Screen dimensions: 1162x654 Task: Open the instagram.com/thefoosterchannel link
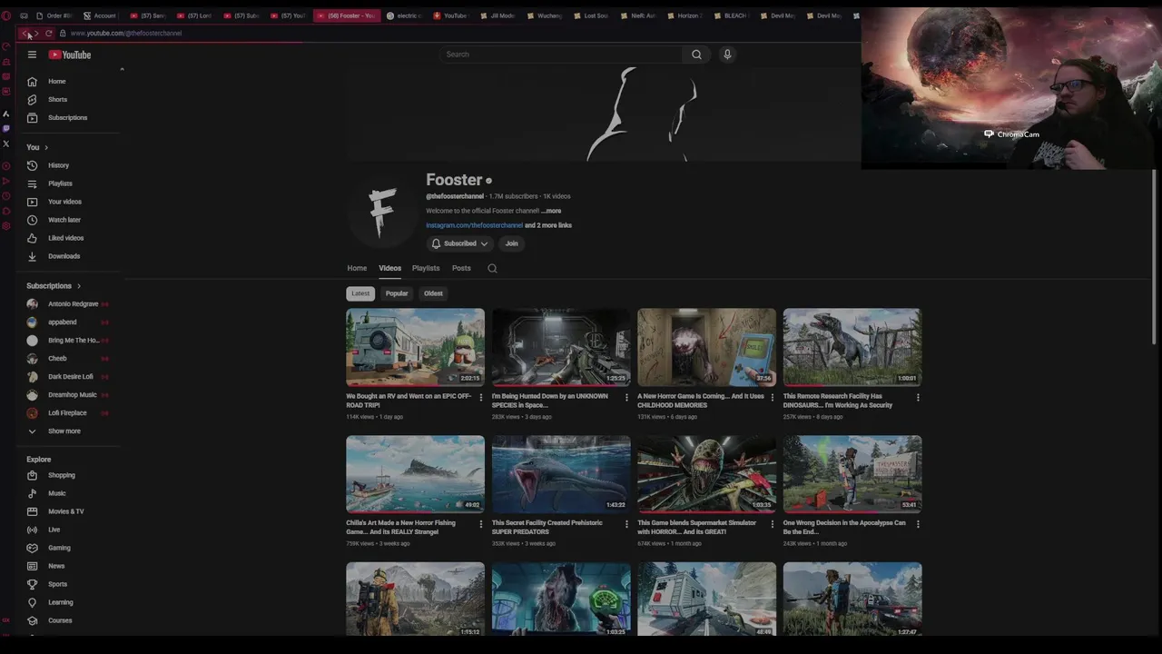pos(474,225)
